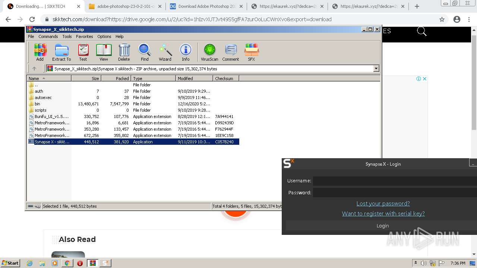Viewport: 477px width, 268px height.
Task: Click the Delete trash icon
Action: [x=124, y=52]
